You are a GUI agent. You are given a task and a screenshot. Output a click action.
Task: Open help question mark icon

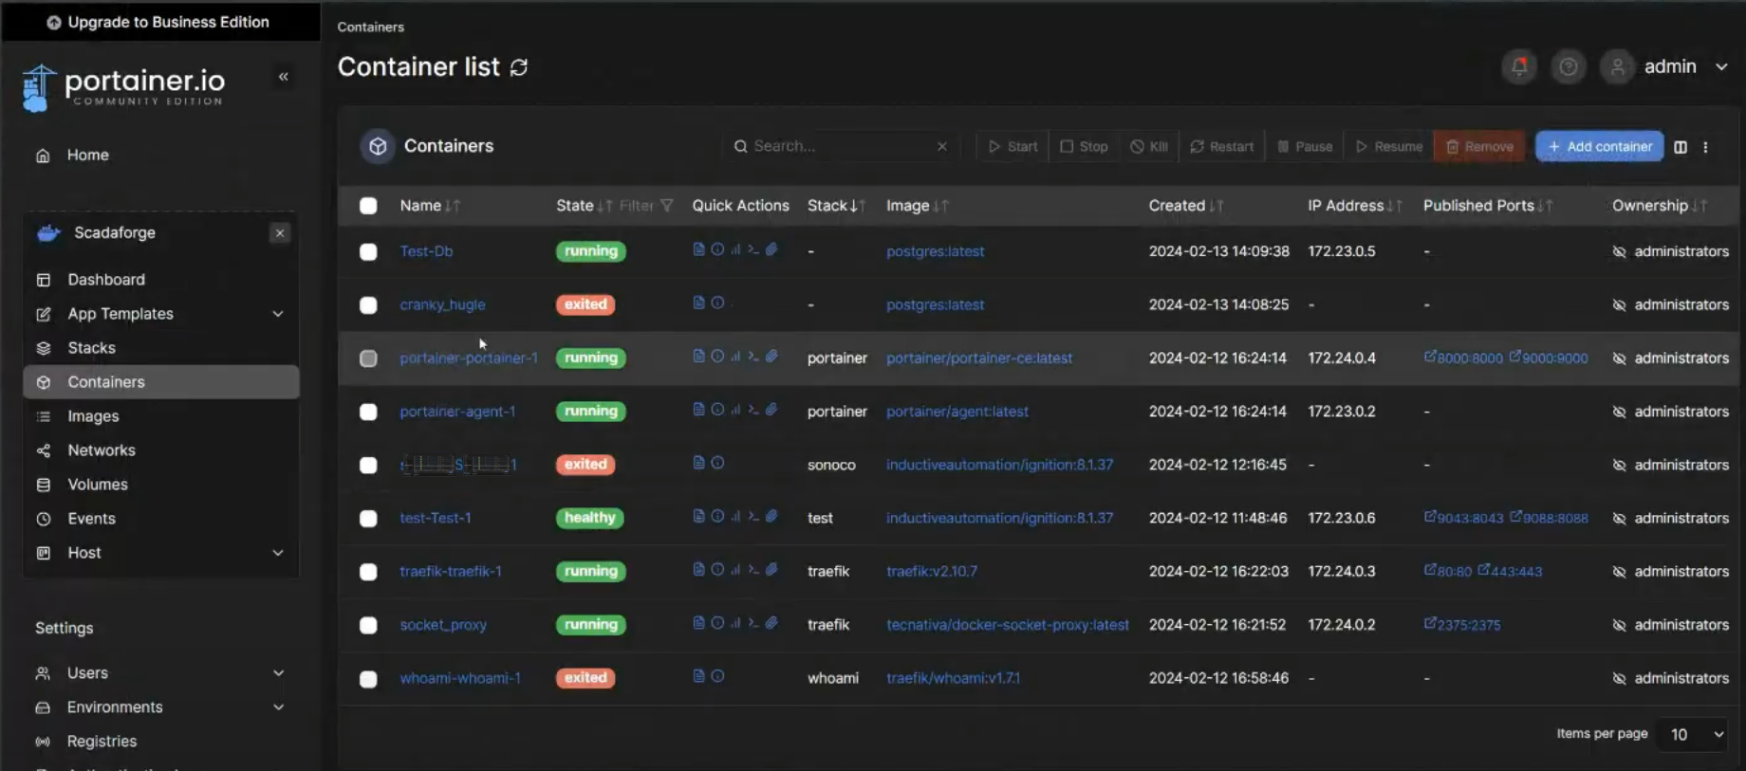[x=1569, y=66]
